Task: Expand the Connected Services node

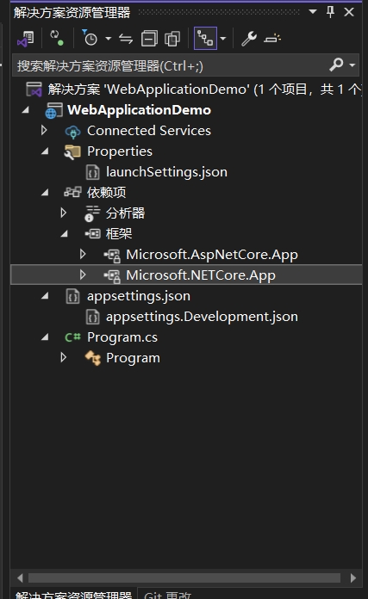Action: click(x=44, y=130)
